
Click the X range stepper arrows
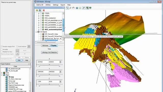coord(60,62)
